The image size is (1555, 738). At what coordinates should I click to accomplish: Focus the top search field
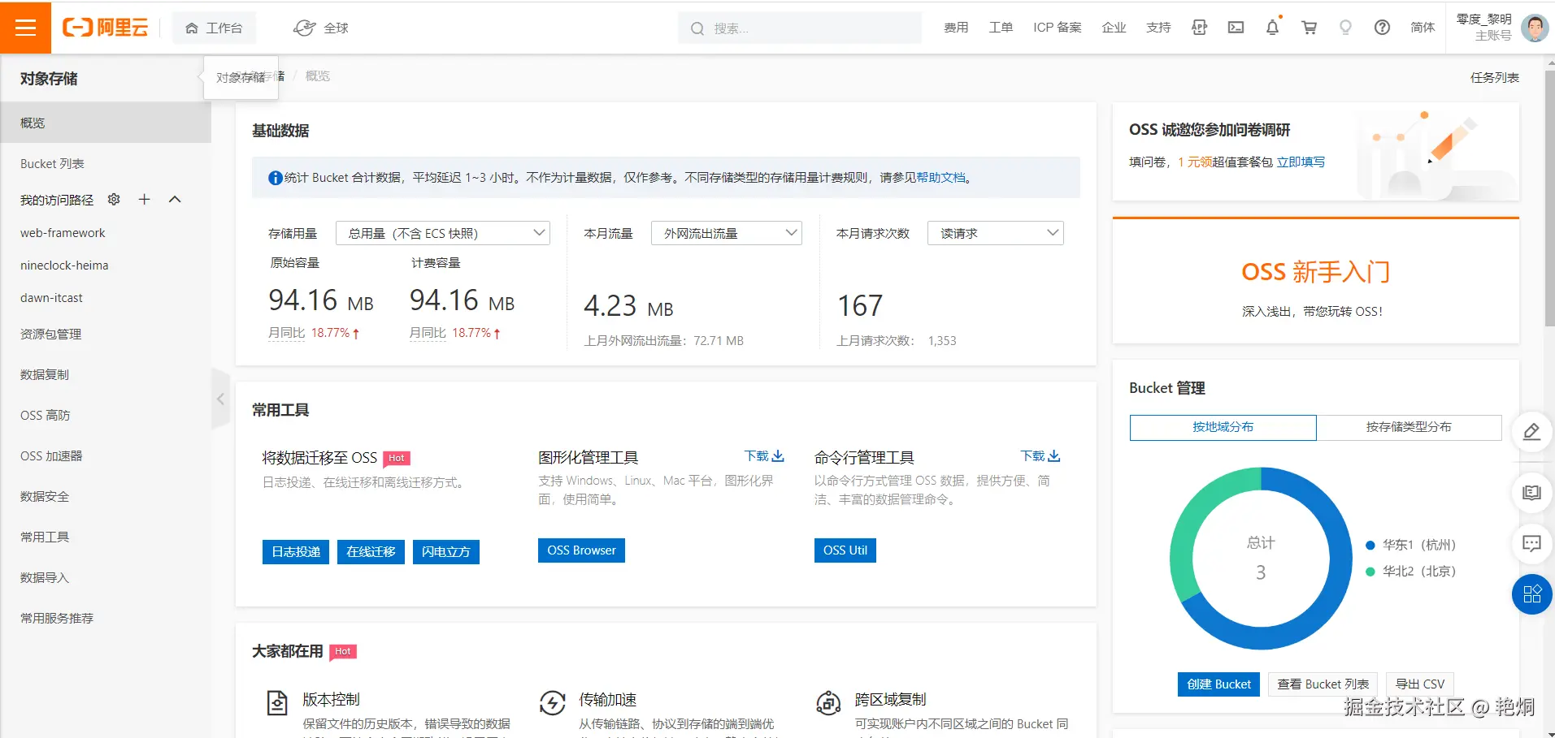pos(800,28)
